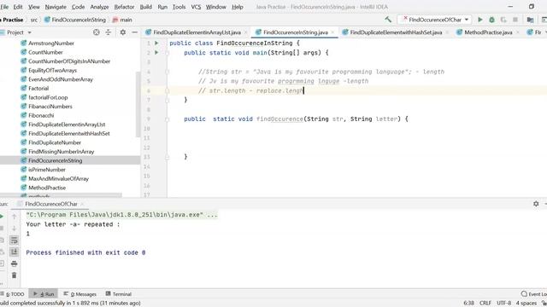
Task: Open the Help menu
Action: [x=238, y=7]
